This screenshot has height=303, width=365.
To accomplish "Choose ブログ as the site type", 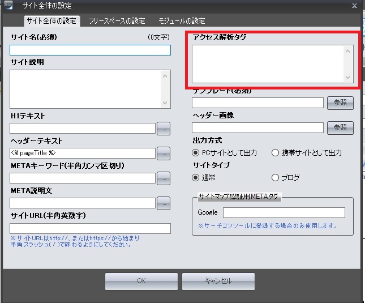I will pos(276,177).
